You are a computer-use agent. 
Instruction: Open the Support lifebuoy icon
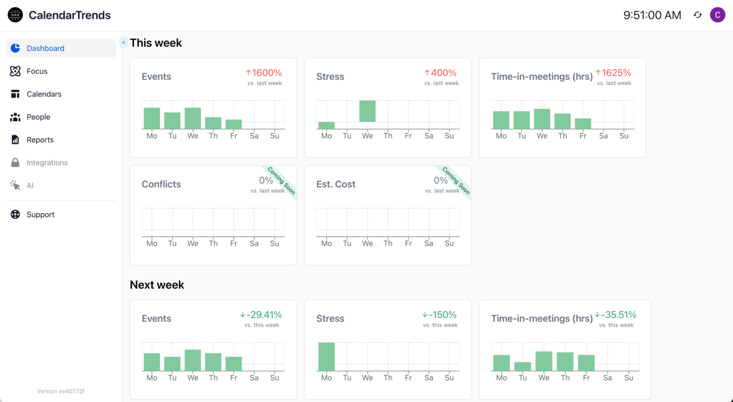pos(15,215)
